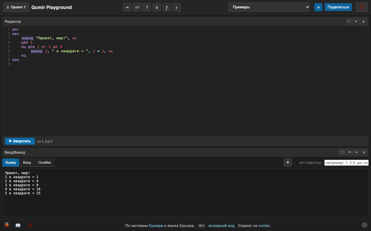Switch to the Вывод tab
Screen dimensions: 371x231
pos(11,163)
